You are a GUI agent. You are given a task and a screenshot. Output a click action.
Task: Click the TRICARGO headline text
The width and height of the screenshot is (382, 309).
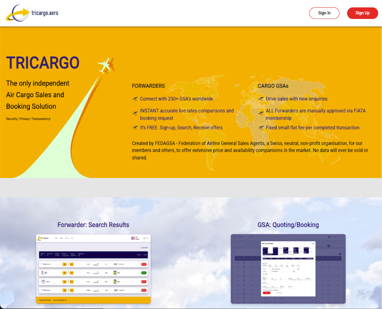[43, 63]
